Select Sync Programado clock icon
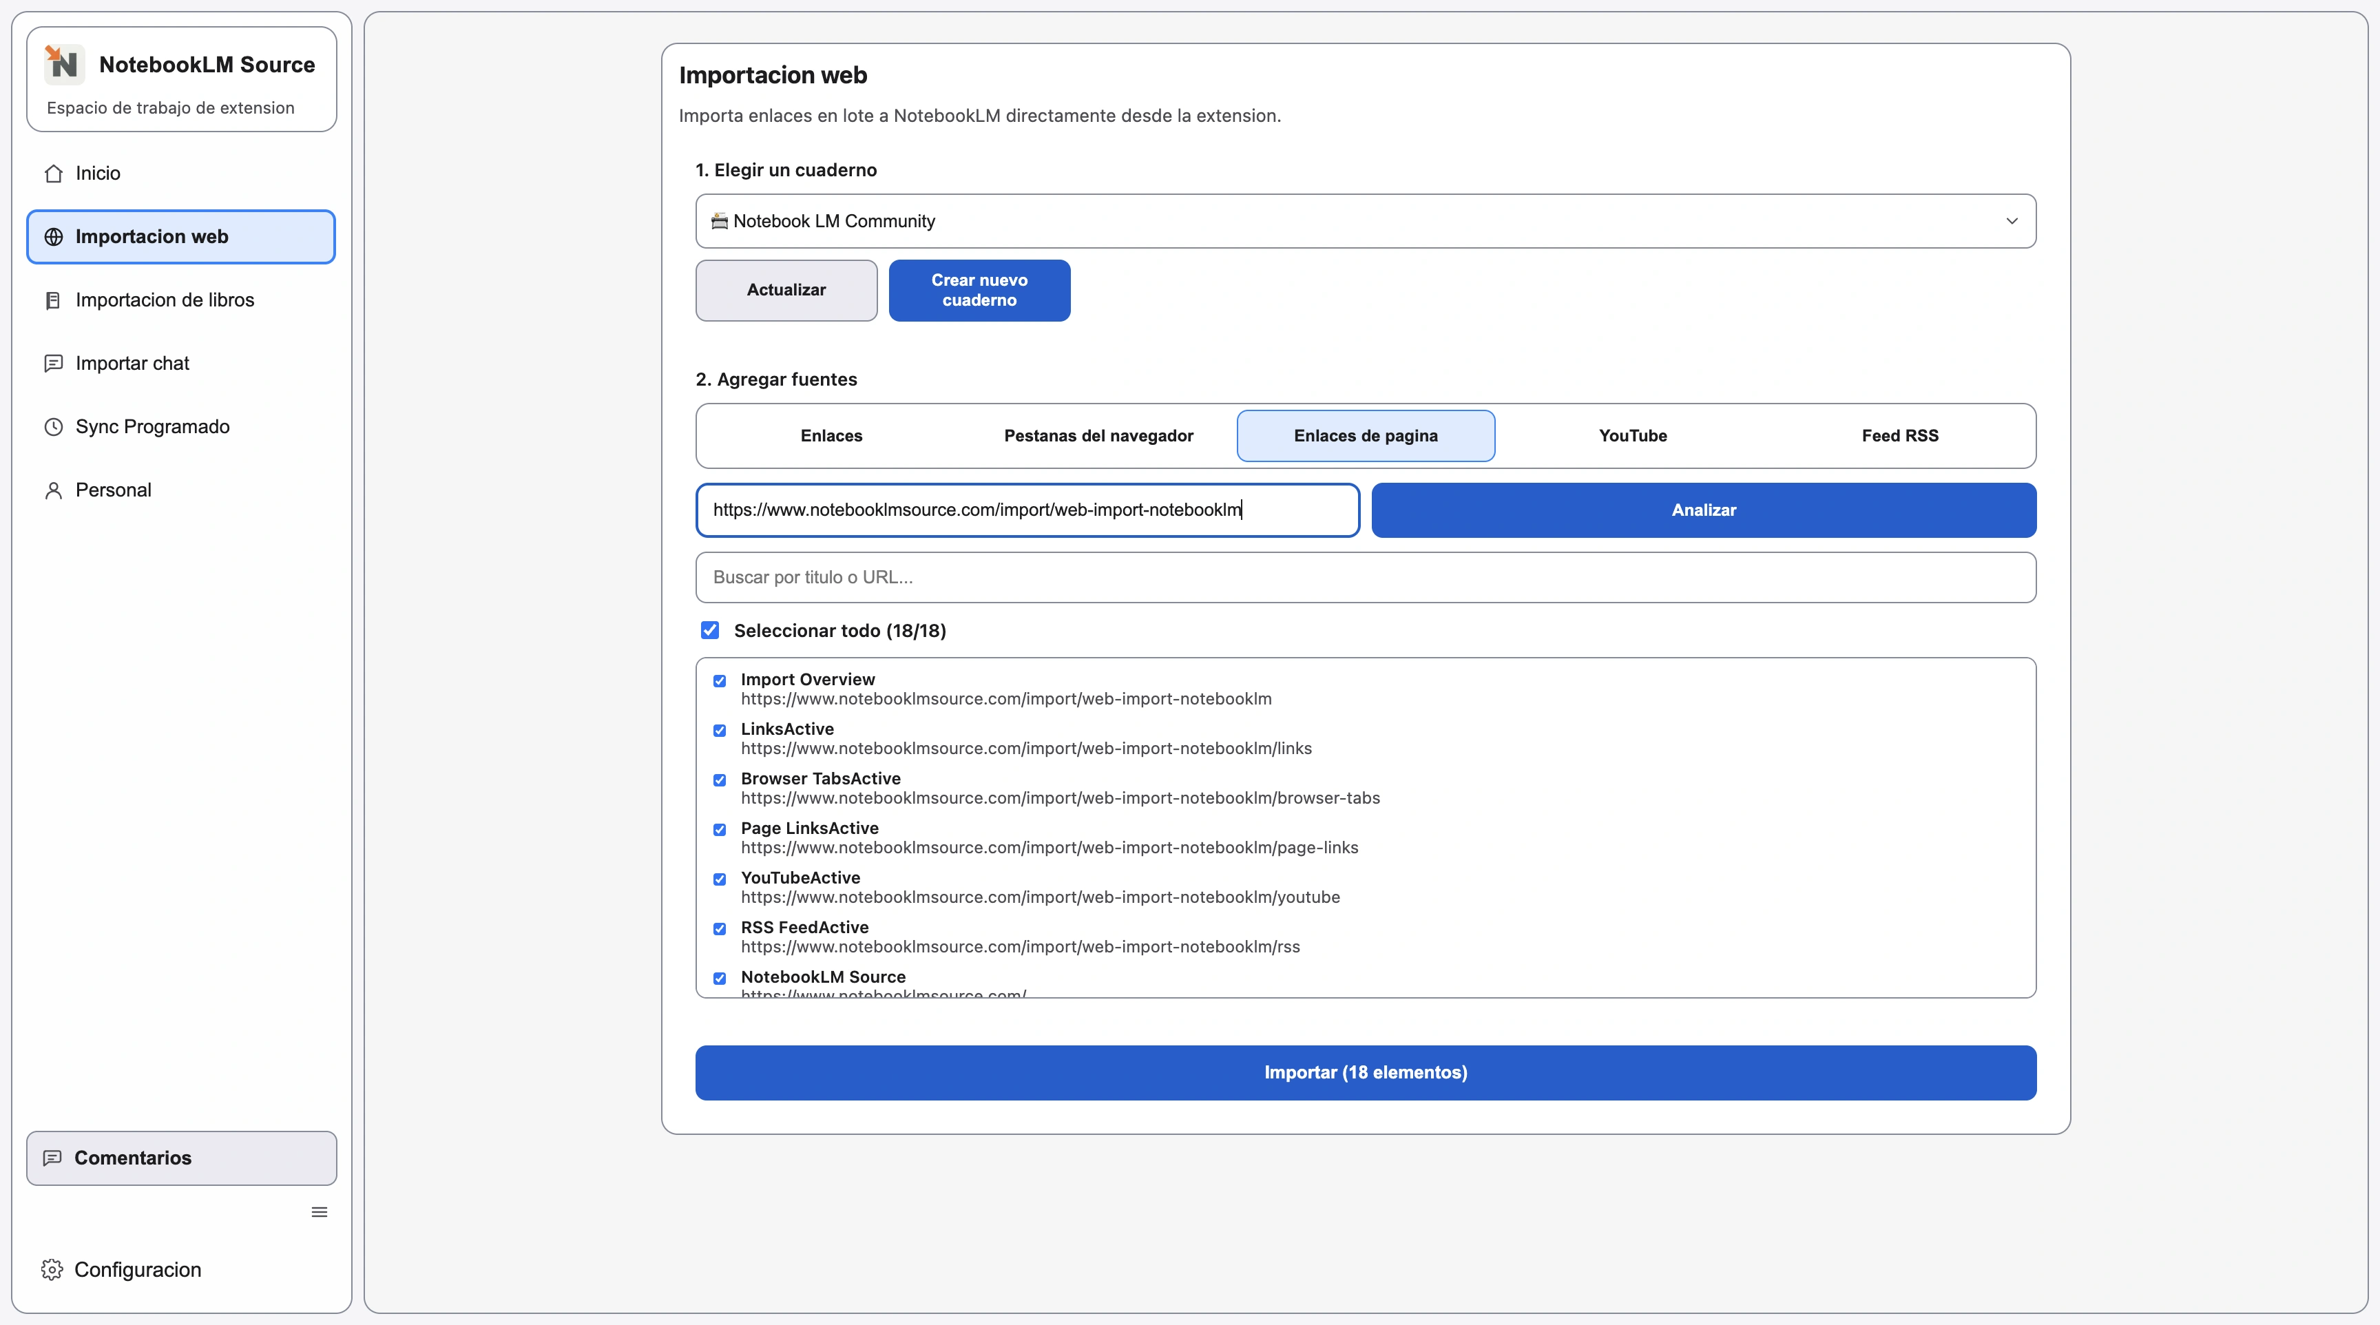The image size is (2380, 1325). (x=54, y=426)
